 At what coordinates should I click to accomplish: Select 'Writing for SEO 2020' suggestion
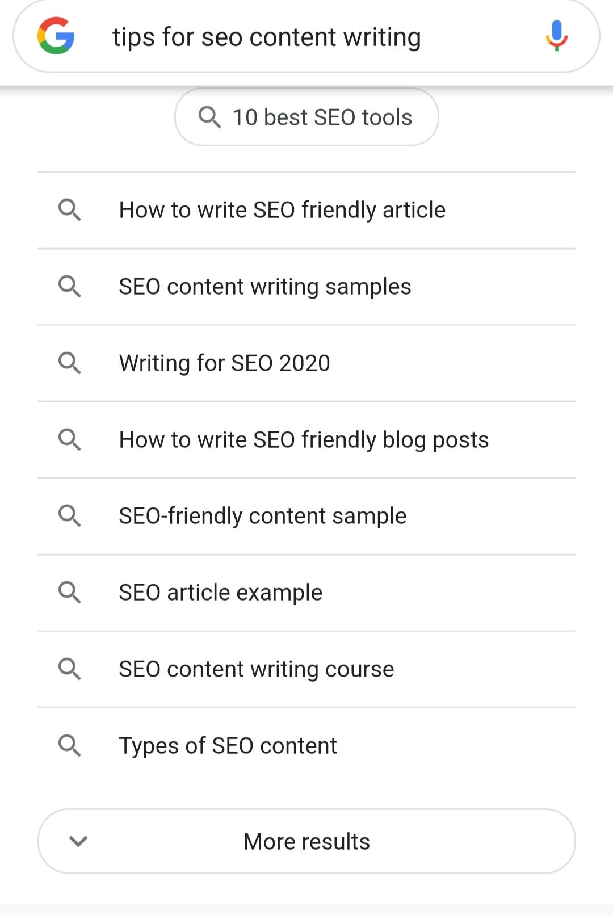click(225, 363)
